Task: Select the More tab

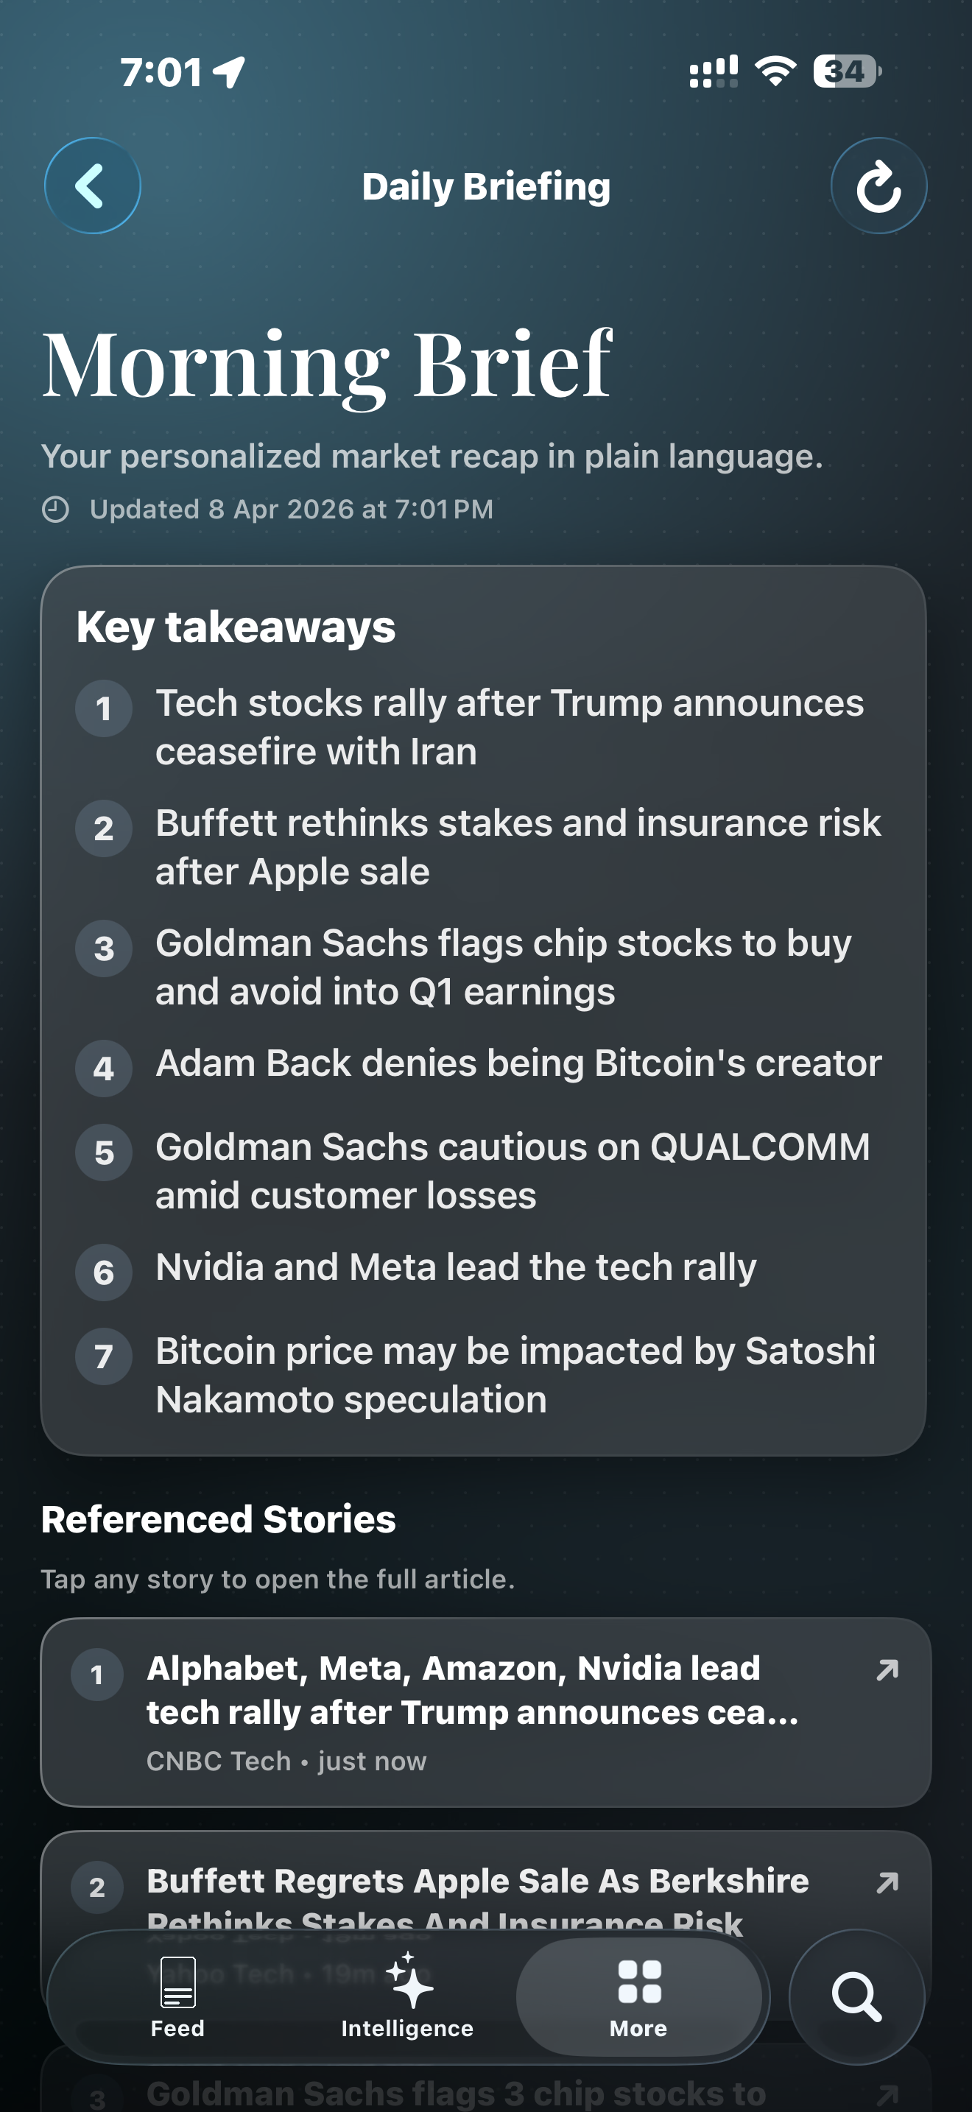Action: tap(638, 1996)
